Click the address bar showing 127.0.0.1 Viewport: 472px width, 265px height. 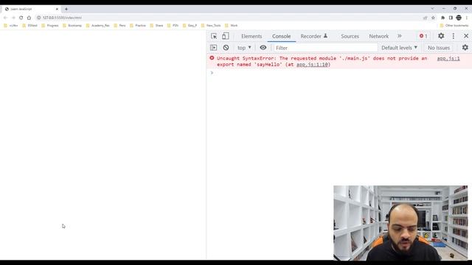point(62,18)
